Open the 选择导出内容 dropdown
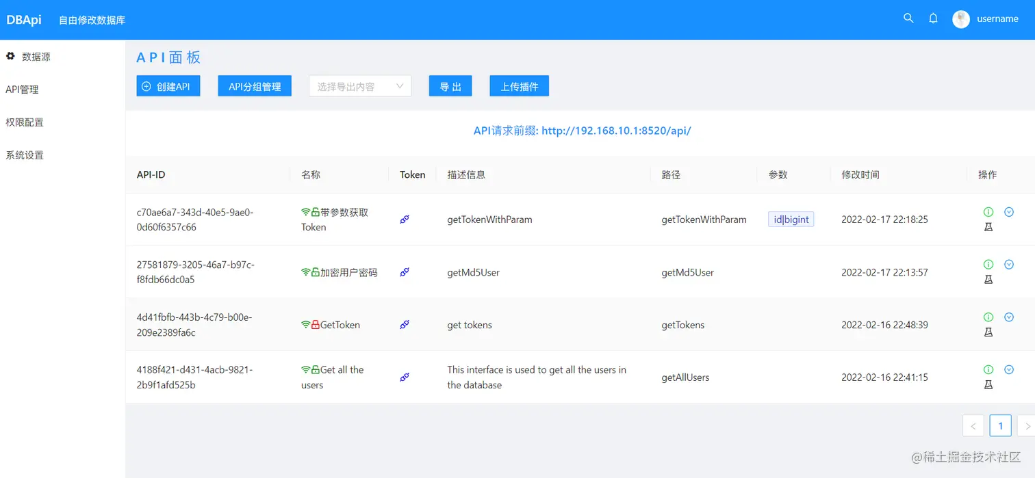The height and width of the screenshot is (478, 1035). 360,86
